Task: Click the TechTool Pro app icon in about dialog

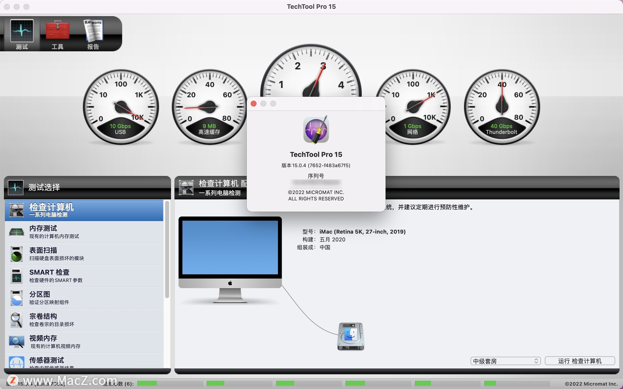Action: pyautogui.click(x=316, y=129)
